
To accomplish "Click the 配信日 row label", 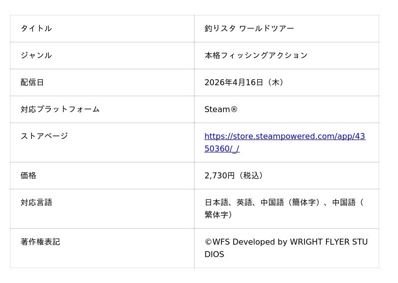I will (x=32, y=82).
